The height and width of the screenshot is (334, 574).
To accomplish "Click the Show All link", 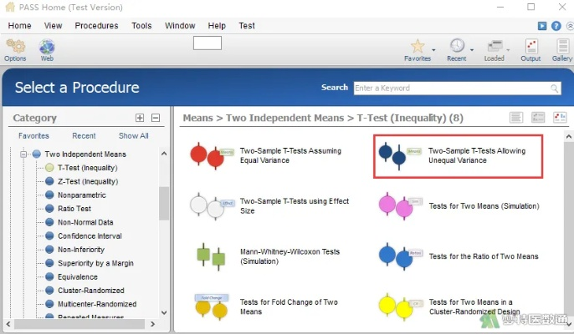I will click(133, 136).
